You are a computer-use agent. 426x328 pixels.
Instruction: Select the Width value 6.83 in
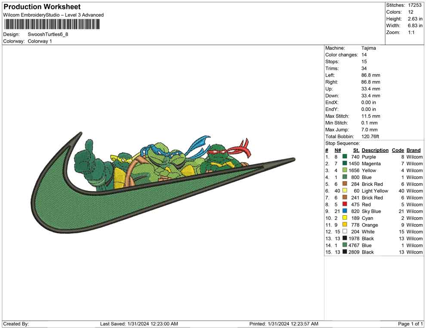(415, 25)
